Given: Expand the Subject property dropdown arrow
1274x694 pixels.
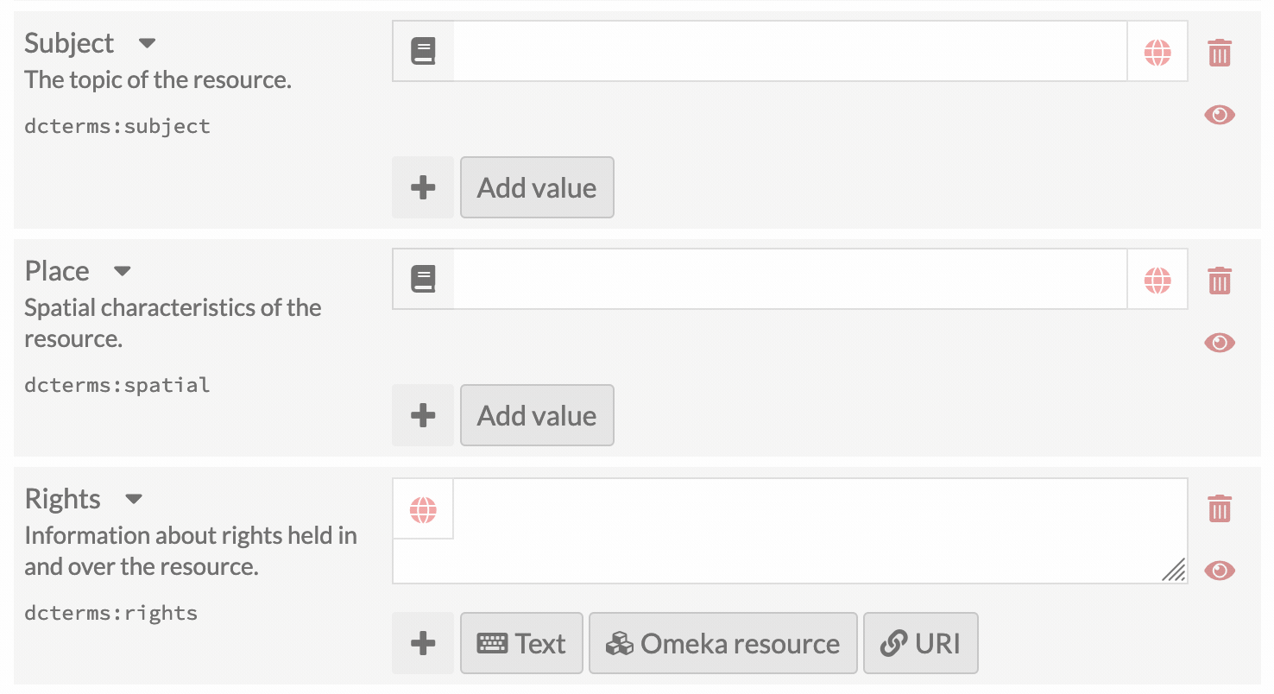Looking at the screenshot, I should point(147,43).
